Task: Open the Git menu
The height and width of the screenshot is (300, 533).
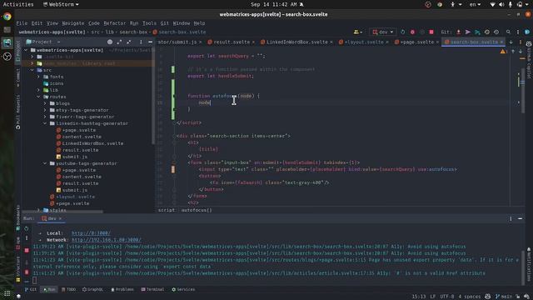Action: pyautogui.click(x=165, y=23)
